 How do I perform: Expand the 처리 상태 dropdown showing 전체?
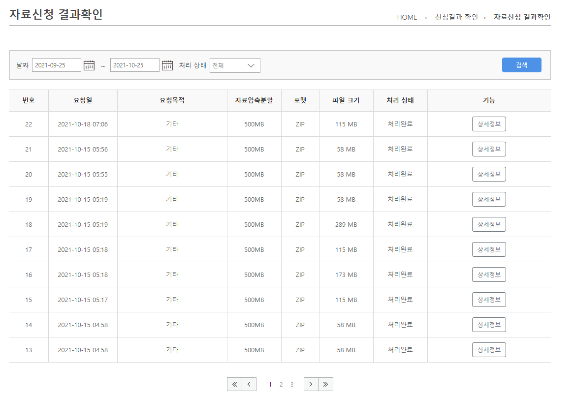coord(235,65)
